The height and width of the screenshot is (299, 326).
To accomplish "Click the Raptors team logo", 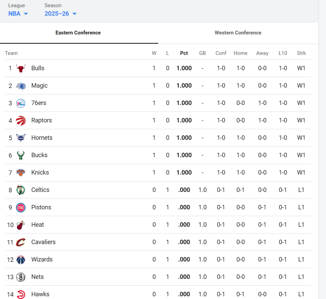I will [x=21, y=121].
